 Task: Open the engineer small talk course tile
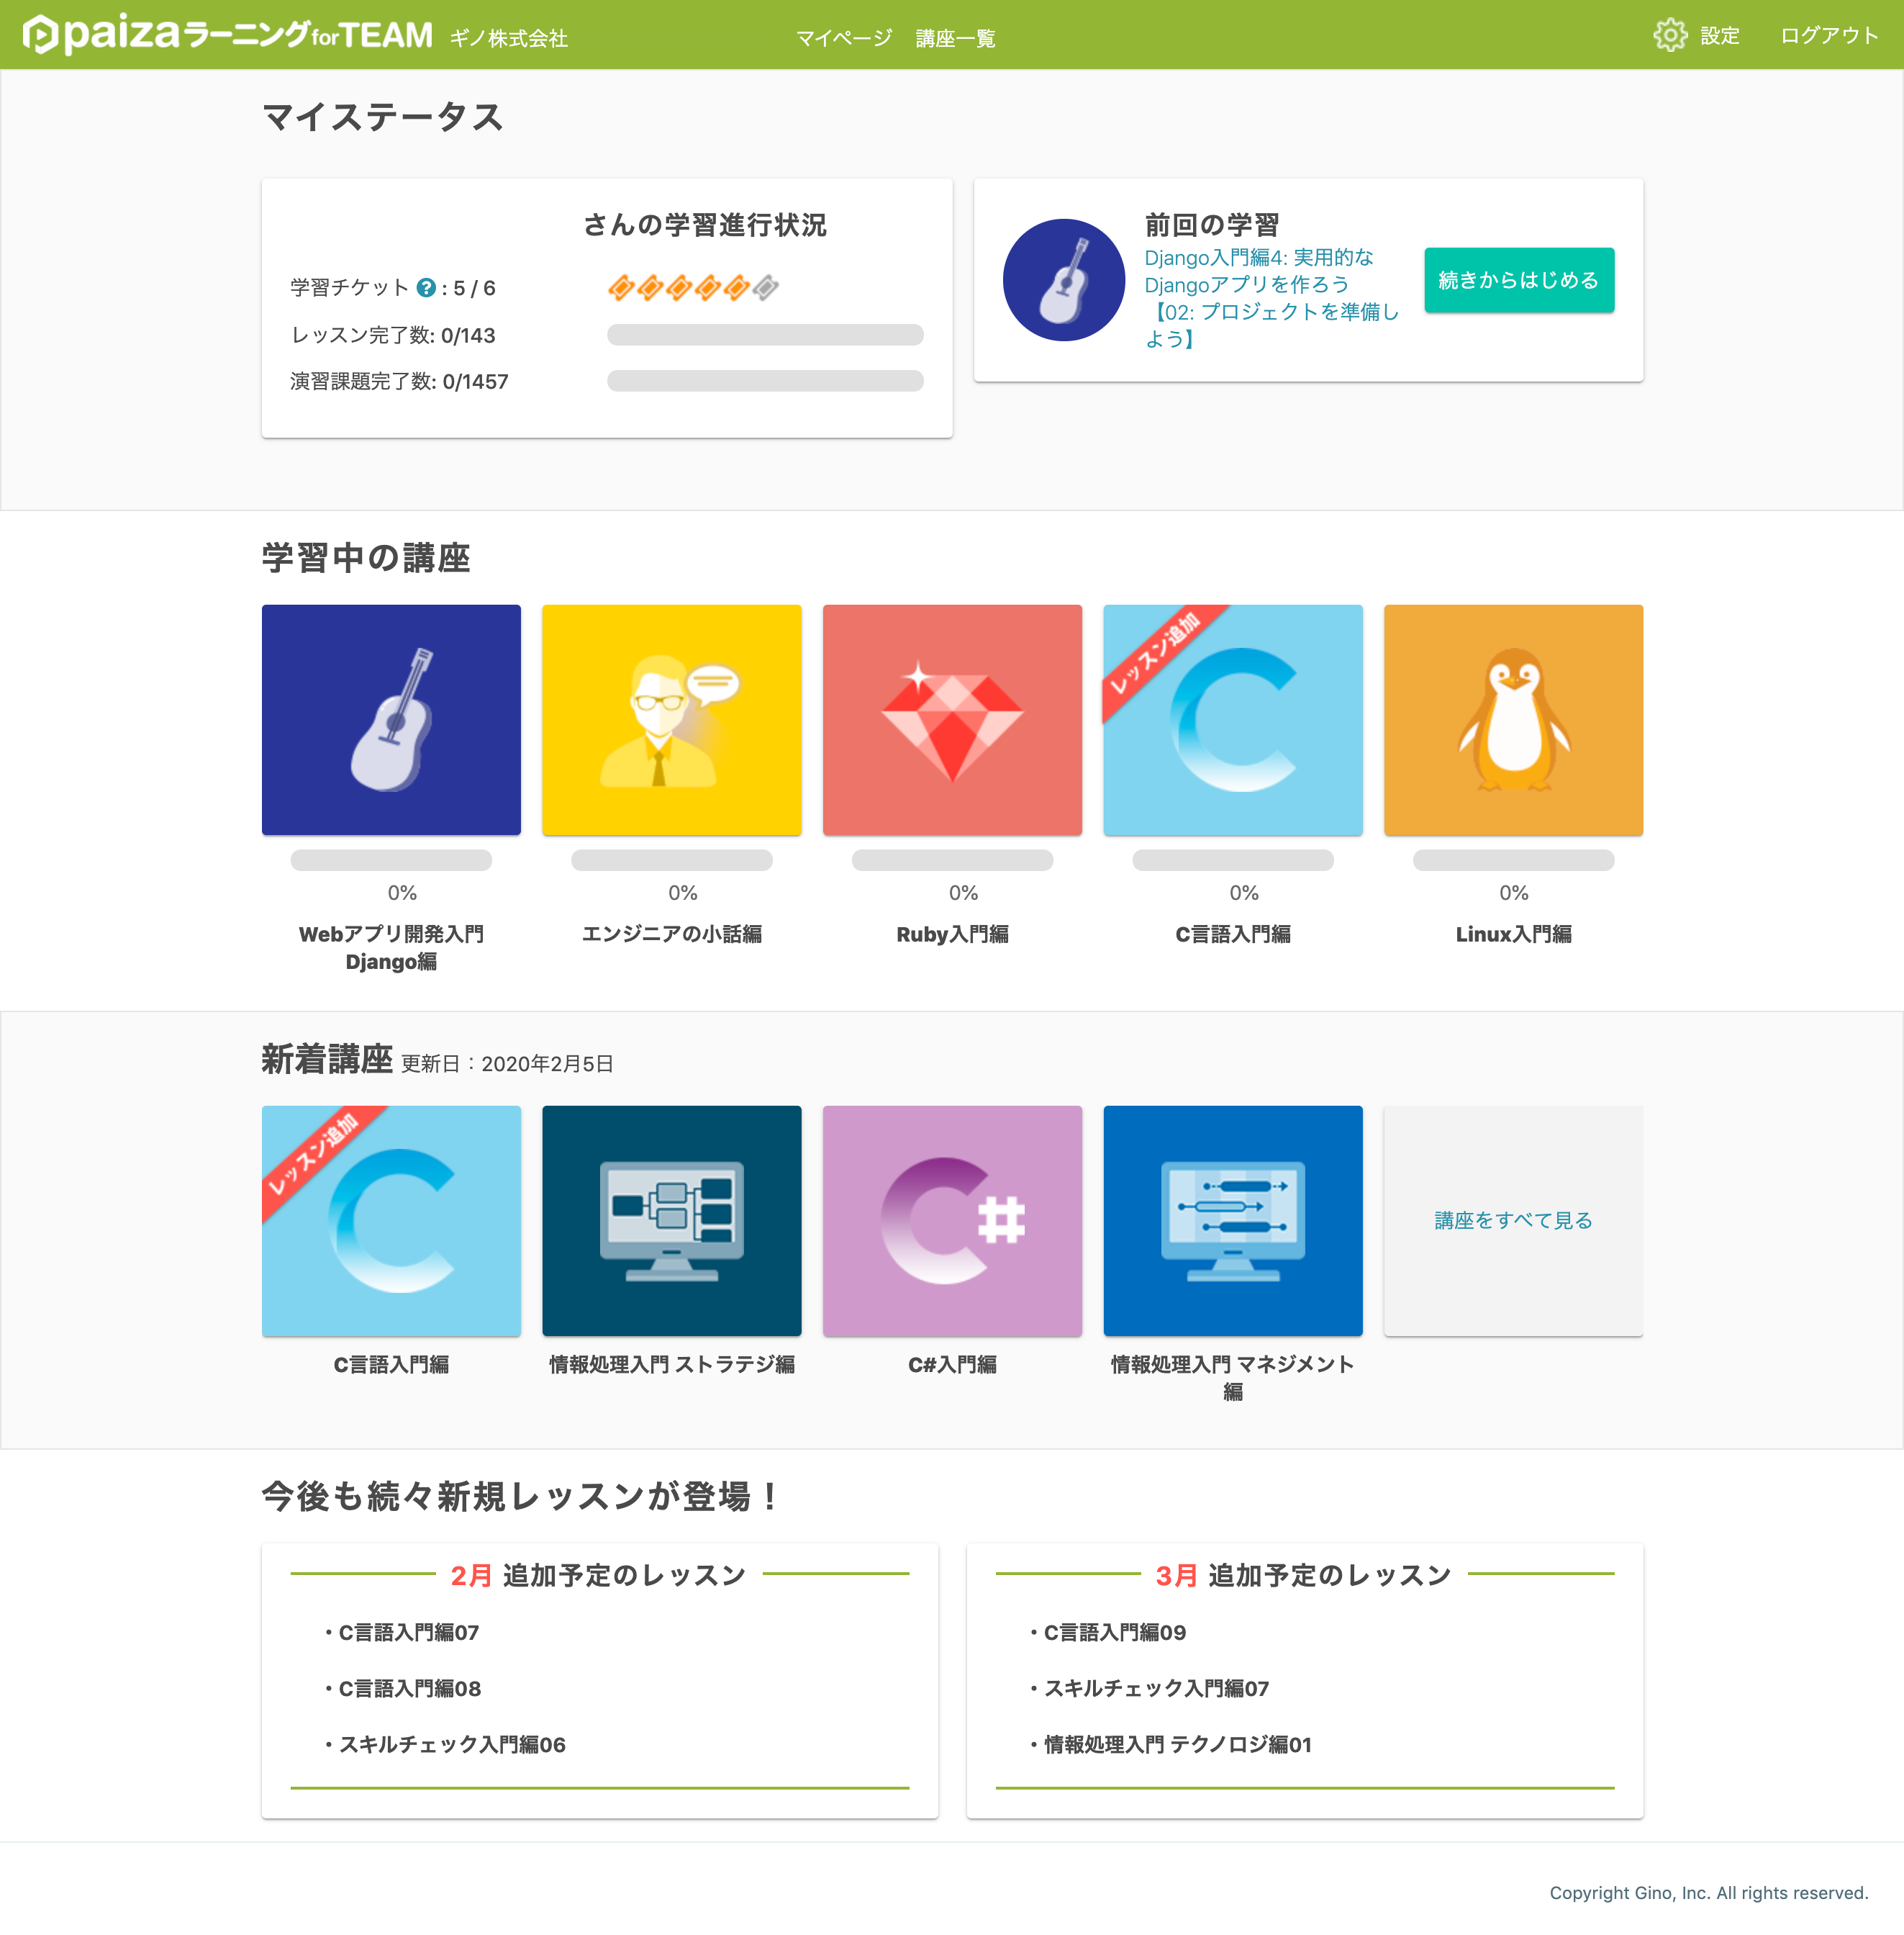671,719
